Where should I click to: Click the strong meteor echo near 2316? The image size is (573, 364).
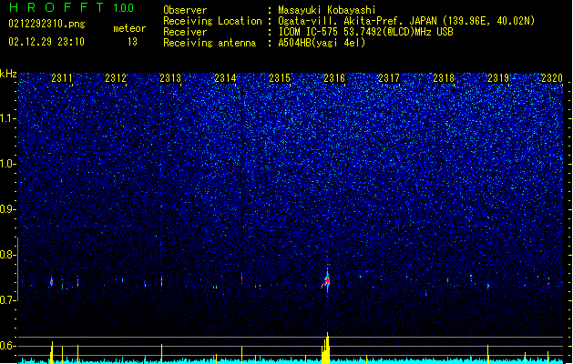tap(327, 281)
